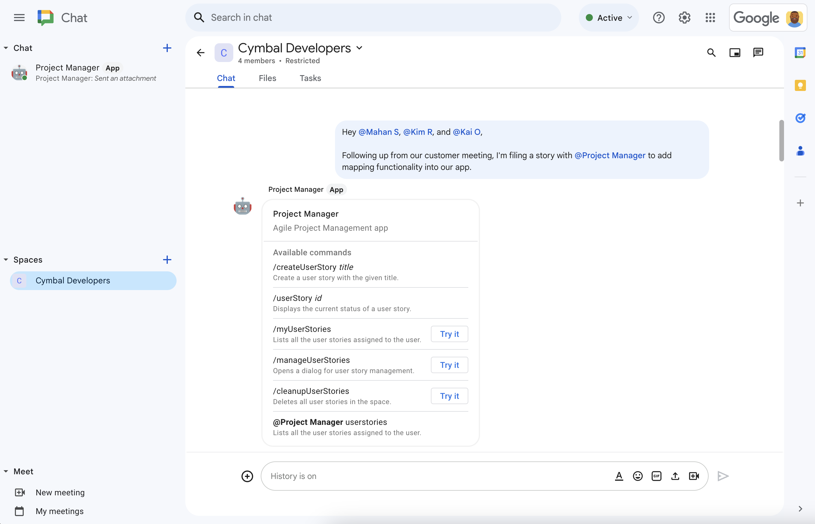Image resolution: width=815 pixels, height=524 pixels.
Task: Switch to the Tasks tab
Action: 310,78
